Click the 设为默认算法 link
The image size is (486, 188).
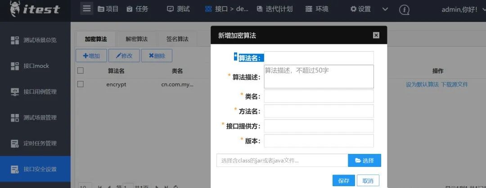[x=423, y=84]
